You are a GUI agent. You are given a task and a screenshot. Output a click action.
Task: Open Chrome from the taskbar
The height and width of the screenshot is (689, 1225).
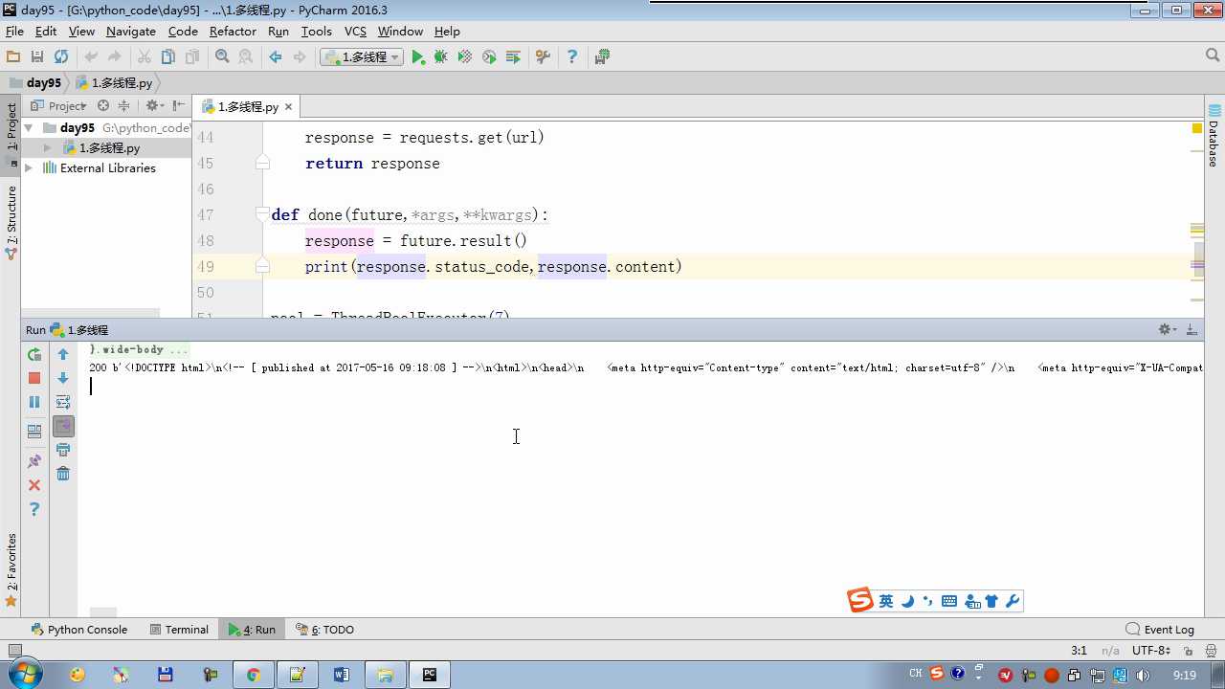pyautogui.click(x=254, y=675)
